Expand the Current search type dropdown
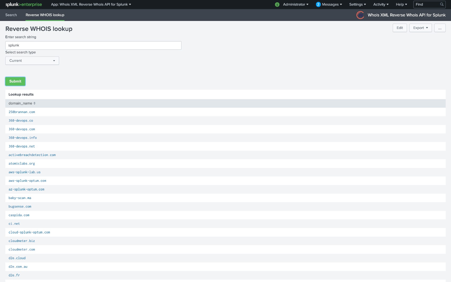The height and width of the screenshot is (282, 451). tap(32, 61)
